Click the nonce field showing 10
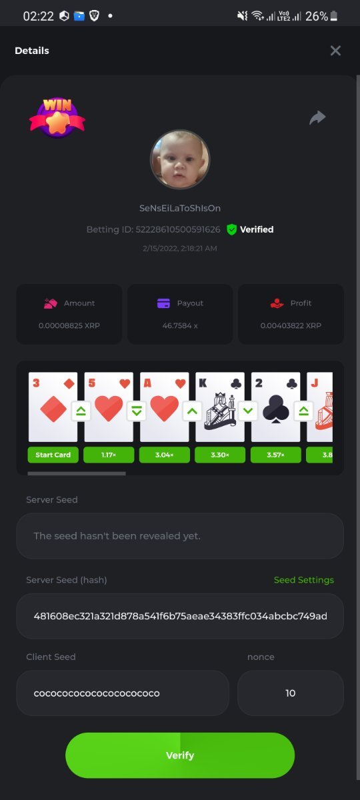This screenshot has width=360, height=800. (291, 693)
